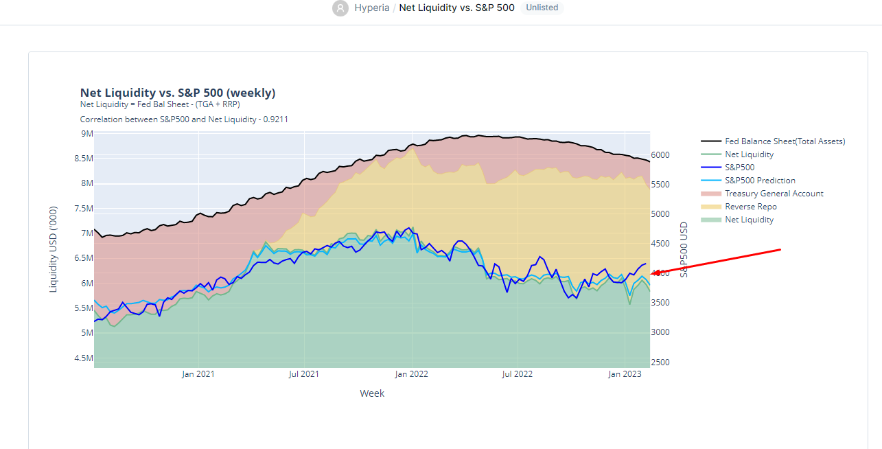Select the Week axis label
The height and width of the screenshot is (449, 882).
(372, 393)
